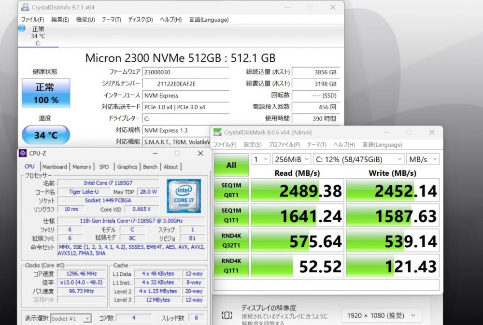Switch to SPD tab in CPU-Z
The width and height of the screenshot is (483, 325).
(x=104, y=167)
